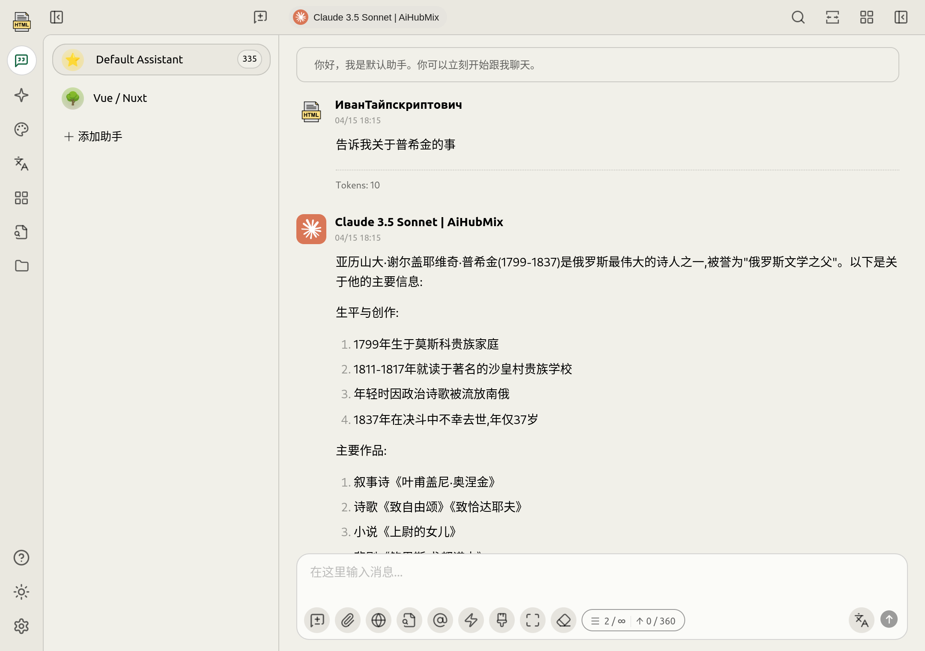The width and height of the screenshot is (925, 651).
Task: Click the attach file paperclip icon
Action: pos(347,620)
